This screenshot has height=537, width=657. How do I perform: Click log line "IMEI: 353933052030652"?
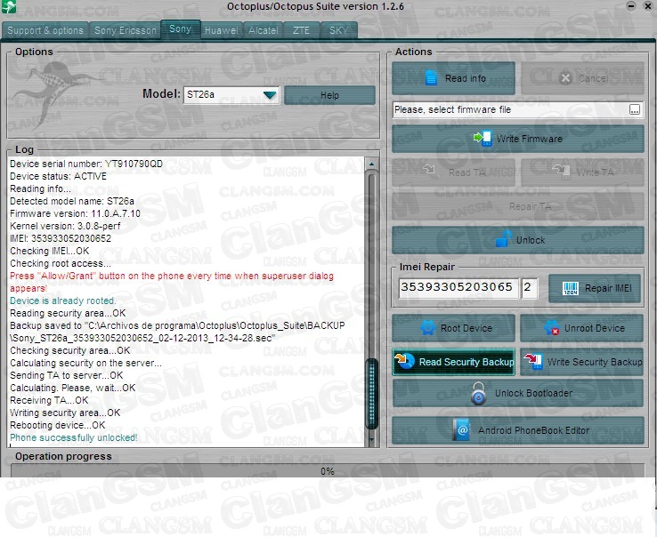61,238
